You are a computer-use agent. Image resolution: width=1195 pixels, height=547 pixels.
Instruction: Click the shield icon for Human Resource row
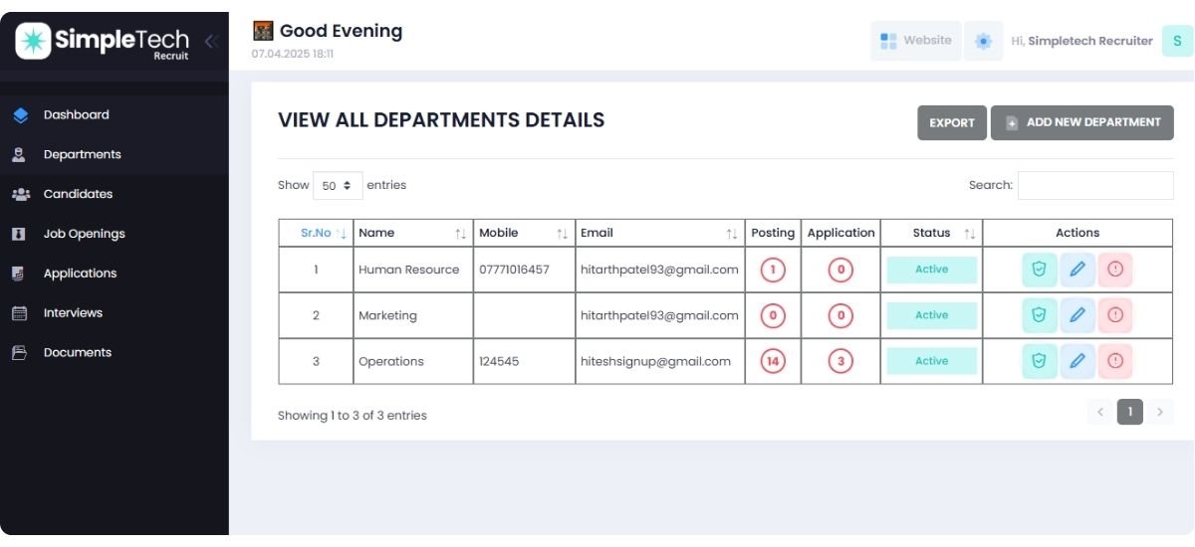(x=1039, y=270)
